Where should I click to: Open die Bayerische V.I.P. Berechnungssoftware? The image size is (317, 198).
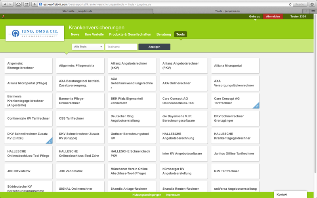[x=183, y=118]
